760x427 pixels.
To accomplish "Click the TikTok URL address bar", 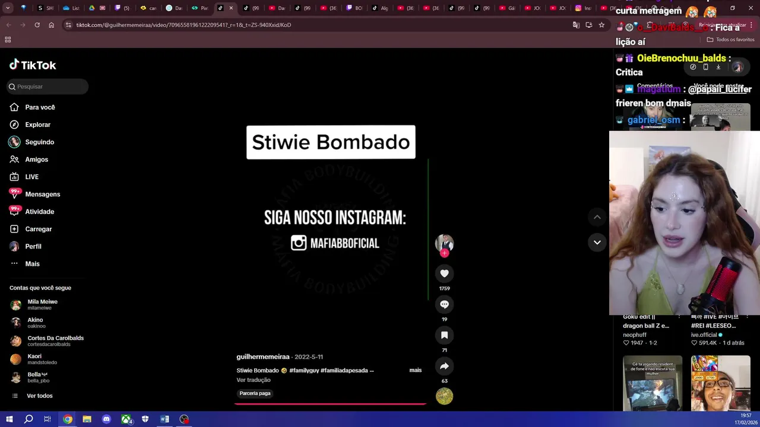I will 183,25.
